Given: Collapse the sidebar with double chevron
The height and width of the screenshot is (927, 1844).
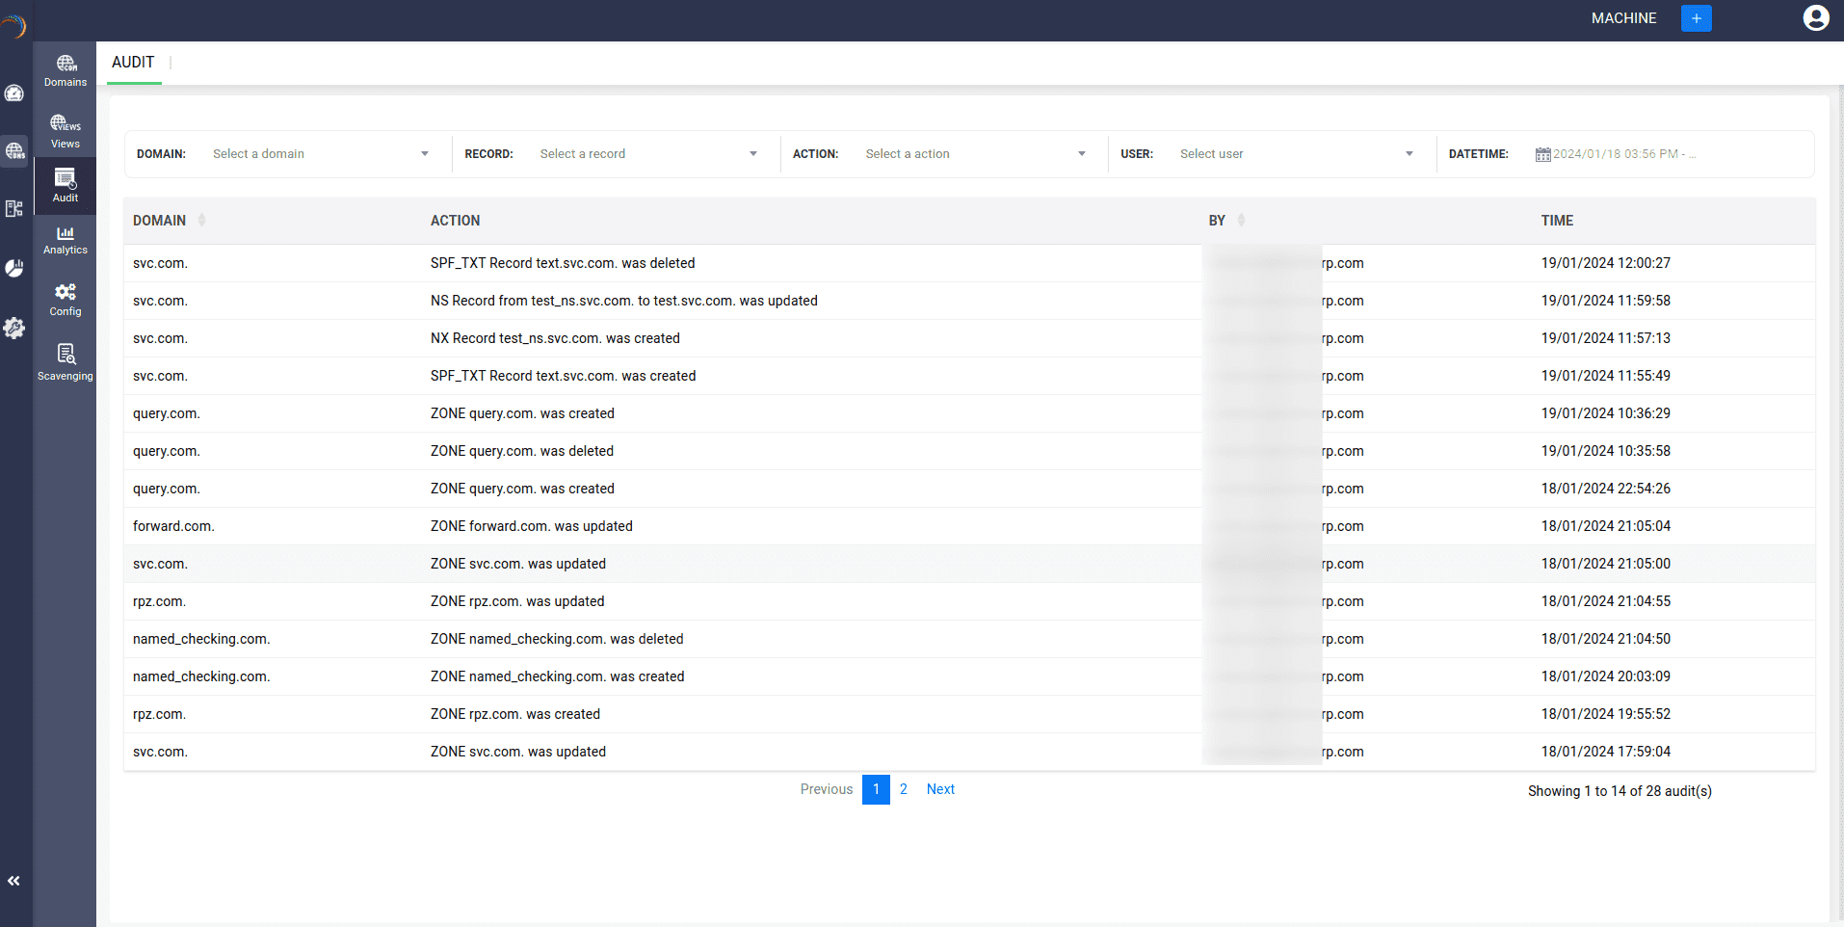Looking at the screenshot, I should pyautogui.click(x=14, y=881).
